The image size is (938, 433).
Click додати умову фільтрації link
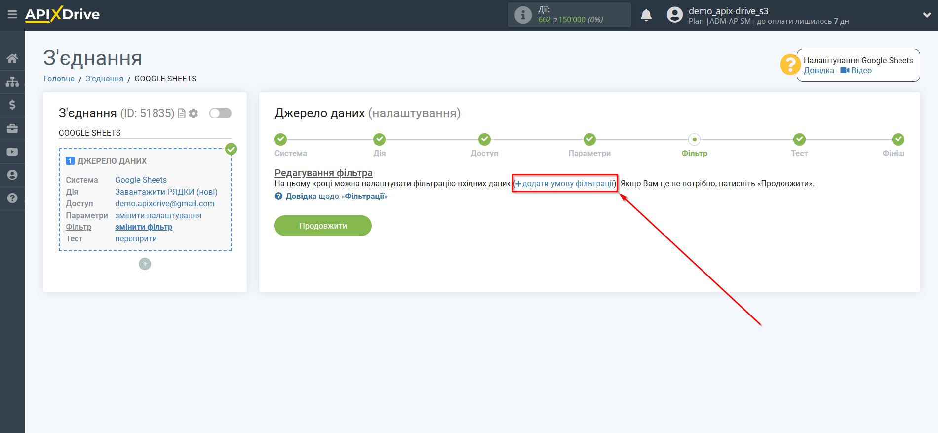[x=565, y=184]
